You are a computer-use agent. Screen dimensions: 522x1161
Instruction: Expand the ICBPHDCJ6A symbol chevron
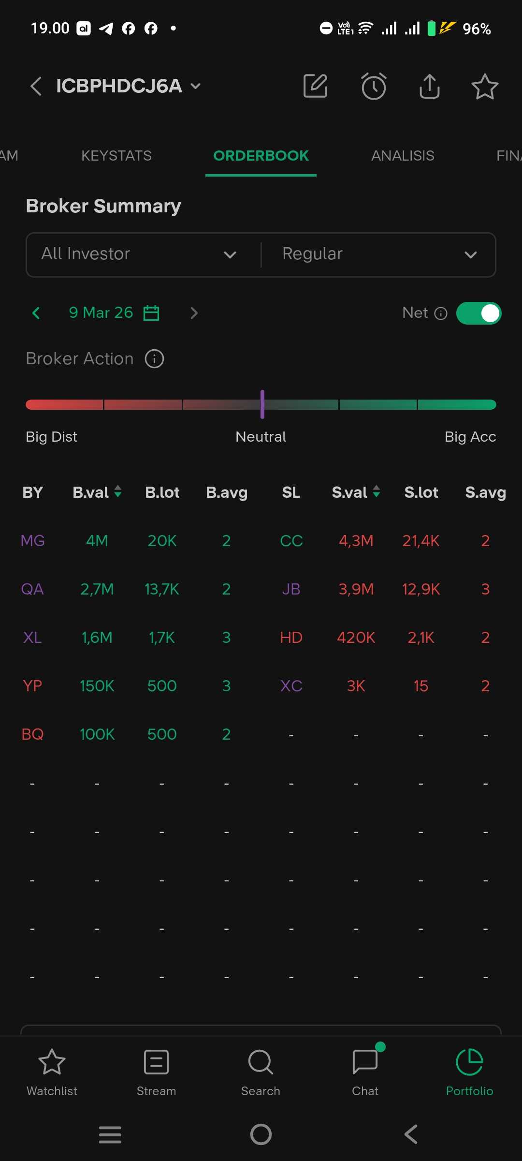tap(196, 87)
